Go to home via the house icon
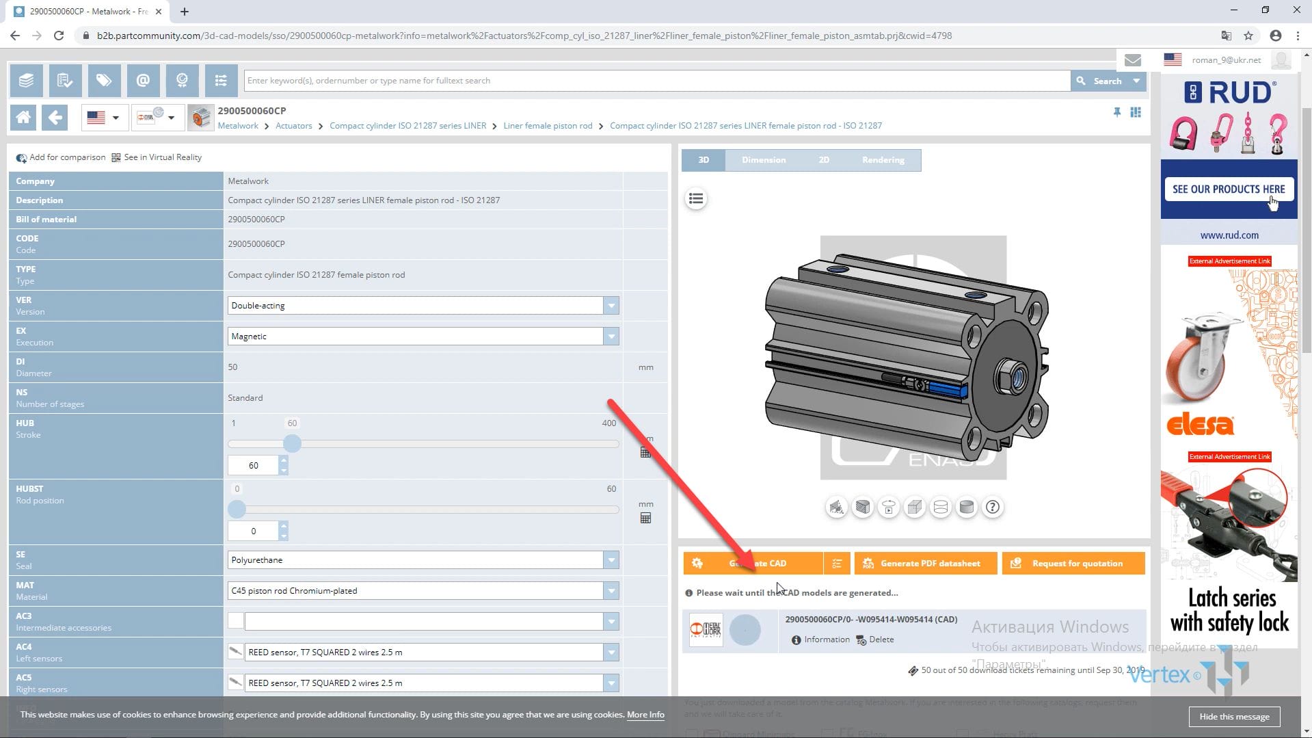The width and height of the screenshot is (1312, 738). point(23,118)
